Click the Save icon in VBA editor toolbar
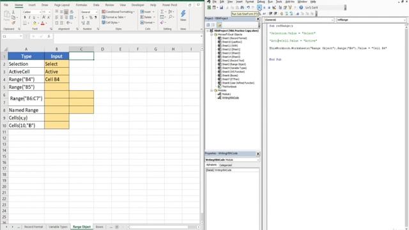This screenshot has height=230, width=409. click(x=221, y=8)
